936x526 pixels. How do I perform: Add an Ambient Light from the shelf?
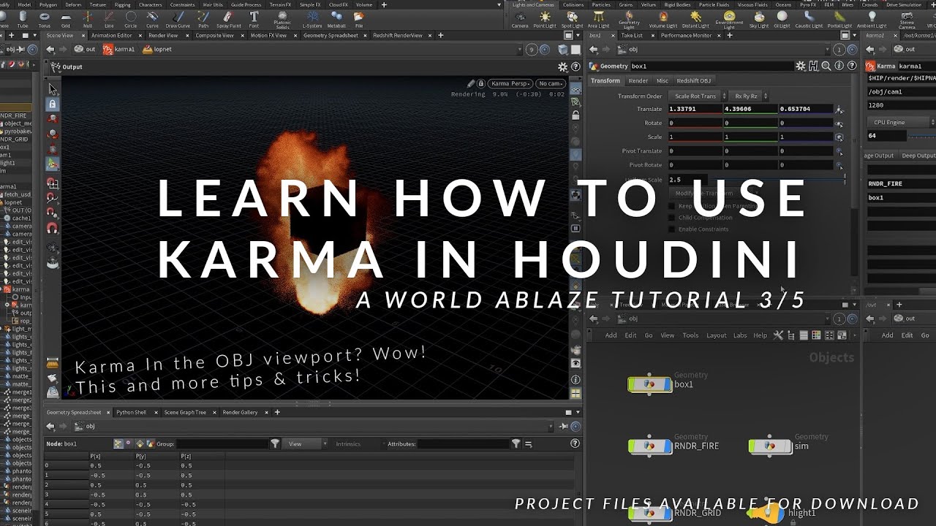872,19
